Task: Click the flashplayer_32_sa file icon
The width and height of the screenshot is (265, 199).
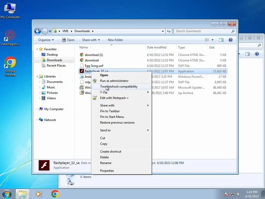Action: pyautogui.click(x=82, y=71)
